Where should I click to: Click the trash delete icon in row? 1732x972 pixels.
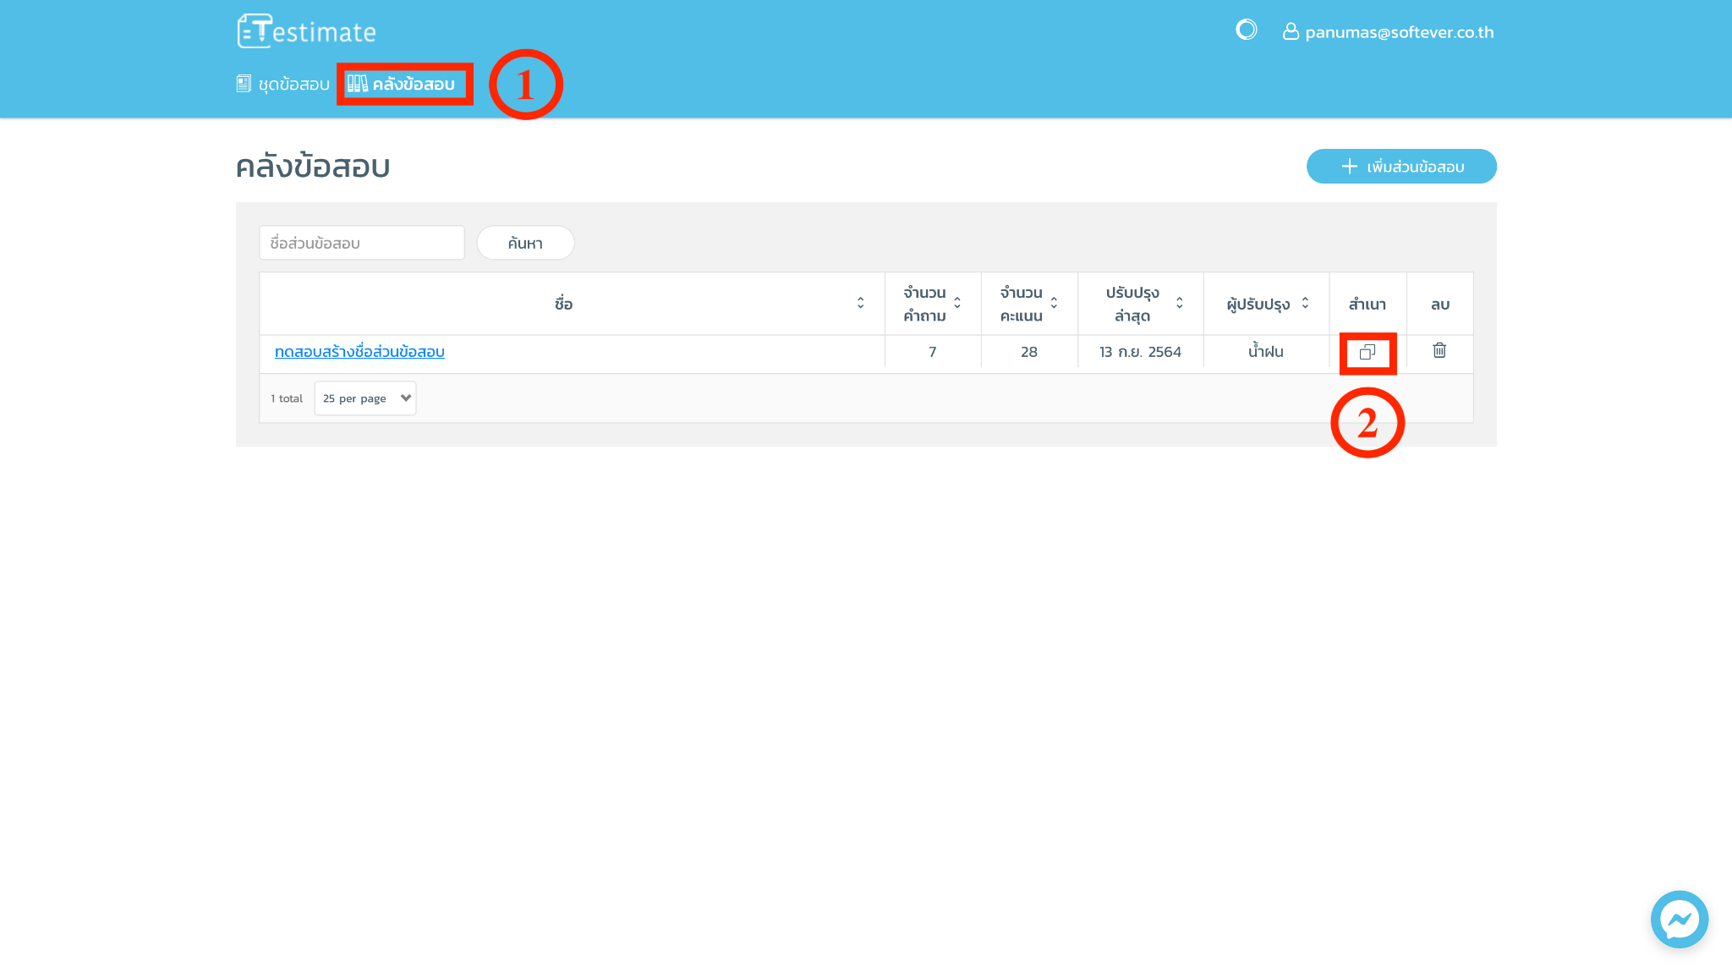pos(1439,350)
